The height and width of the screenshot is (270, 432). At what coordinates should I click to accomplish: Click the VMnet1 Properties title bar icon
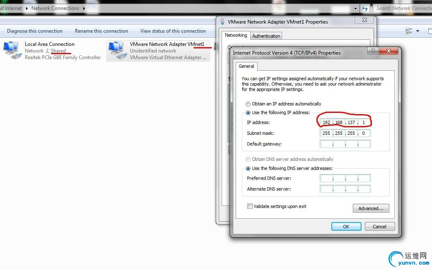point(222,22)
